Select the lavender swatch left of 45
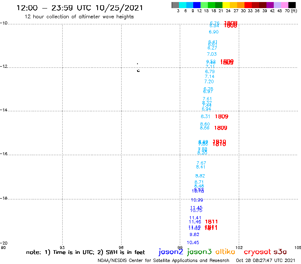This screenshot has height=264, width=301. (277, 5)
